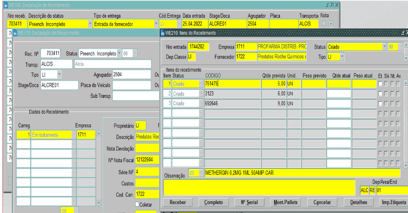Click the Mont.Pallets button

(285, 202)
